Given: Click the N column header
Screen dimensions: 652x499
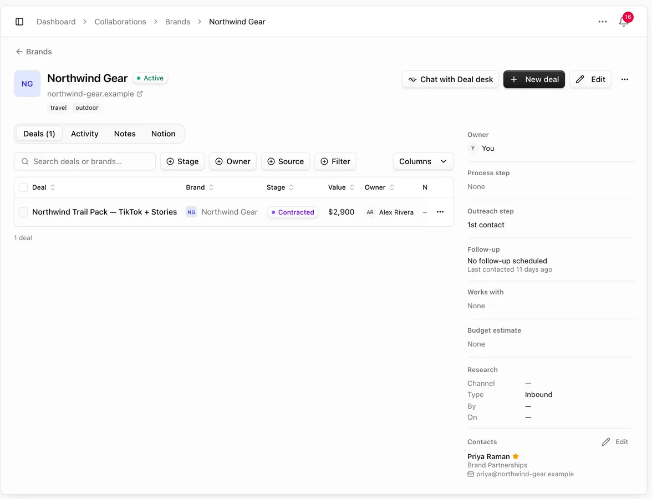Looking at the screenshot, I should pos(425,187).
